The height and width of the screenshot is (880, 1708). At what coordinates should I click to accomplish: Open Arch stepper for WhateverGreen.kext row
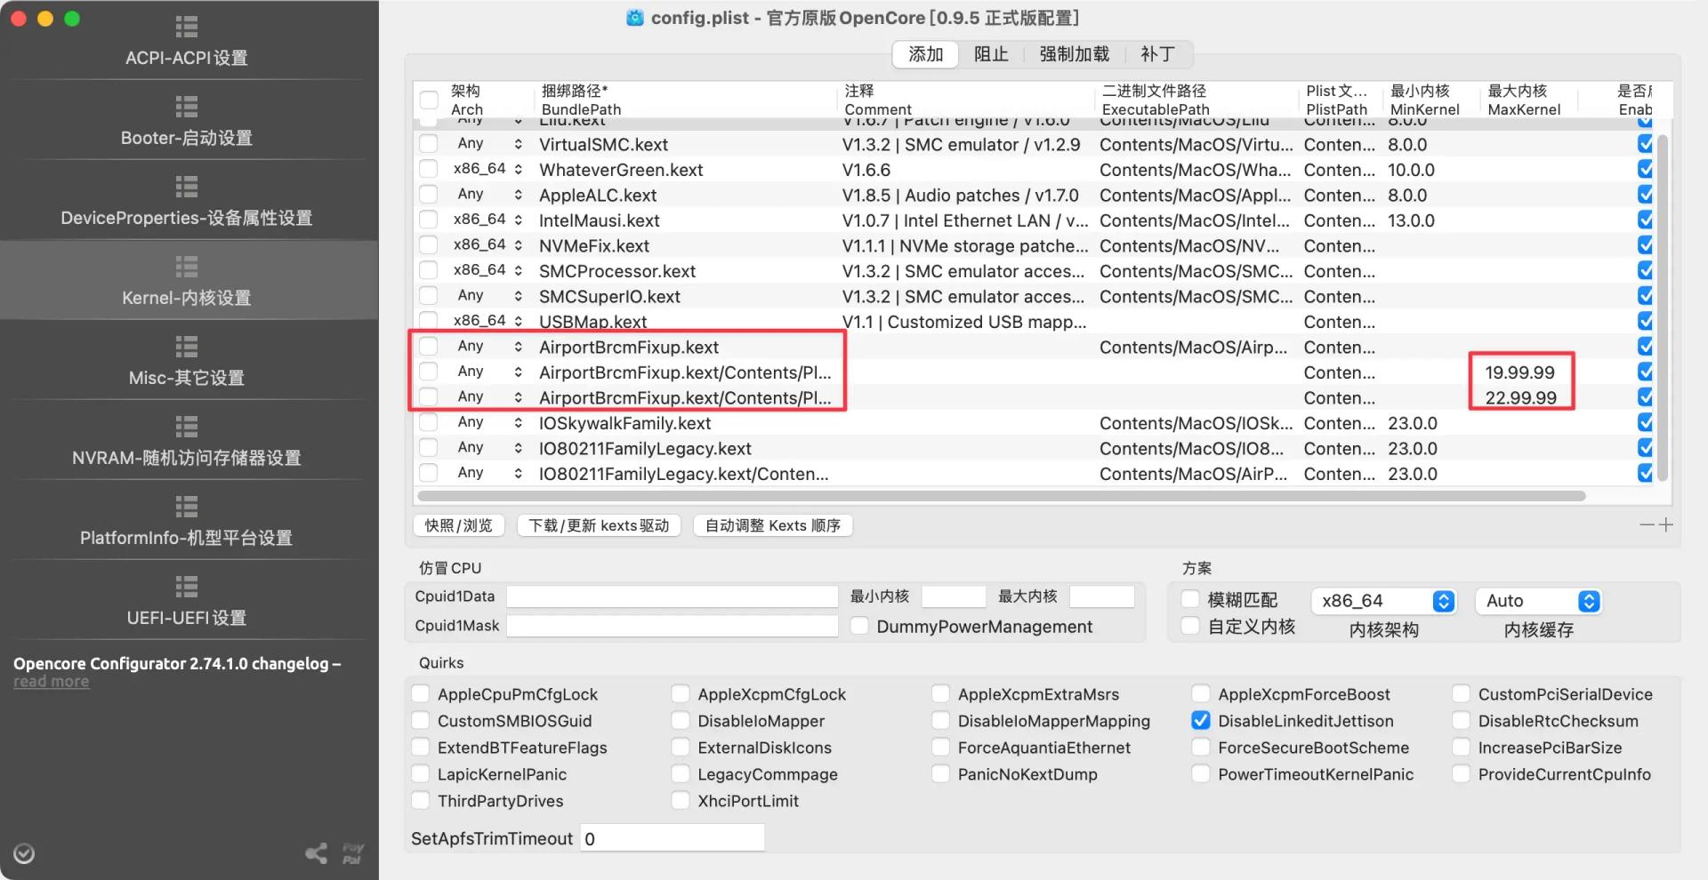(x=518, y=169)
